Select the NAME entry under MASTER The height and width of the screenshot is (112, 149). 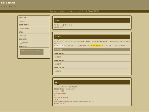(22, 21)
